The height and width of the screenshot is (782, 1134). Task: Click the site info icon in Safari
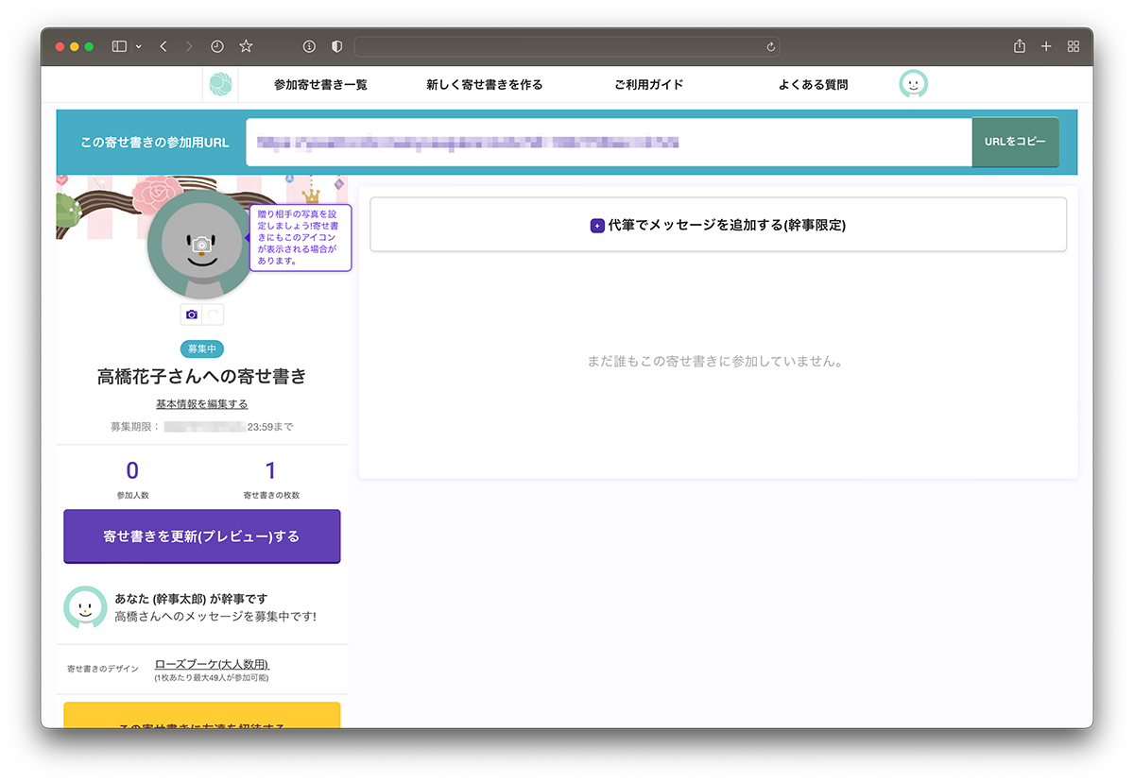pos(308,46)
